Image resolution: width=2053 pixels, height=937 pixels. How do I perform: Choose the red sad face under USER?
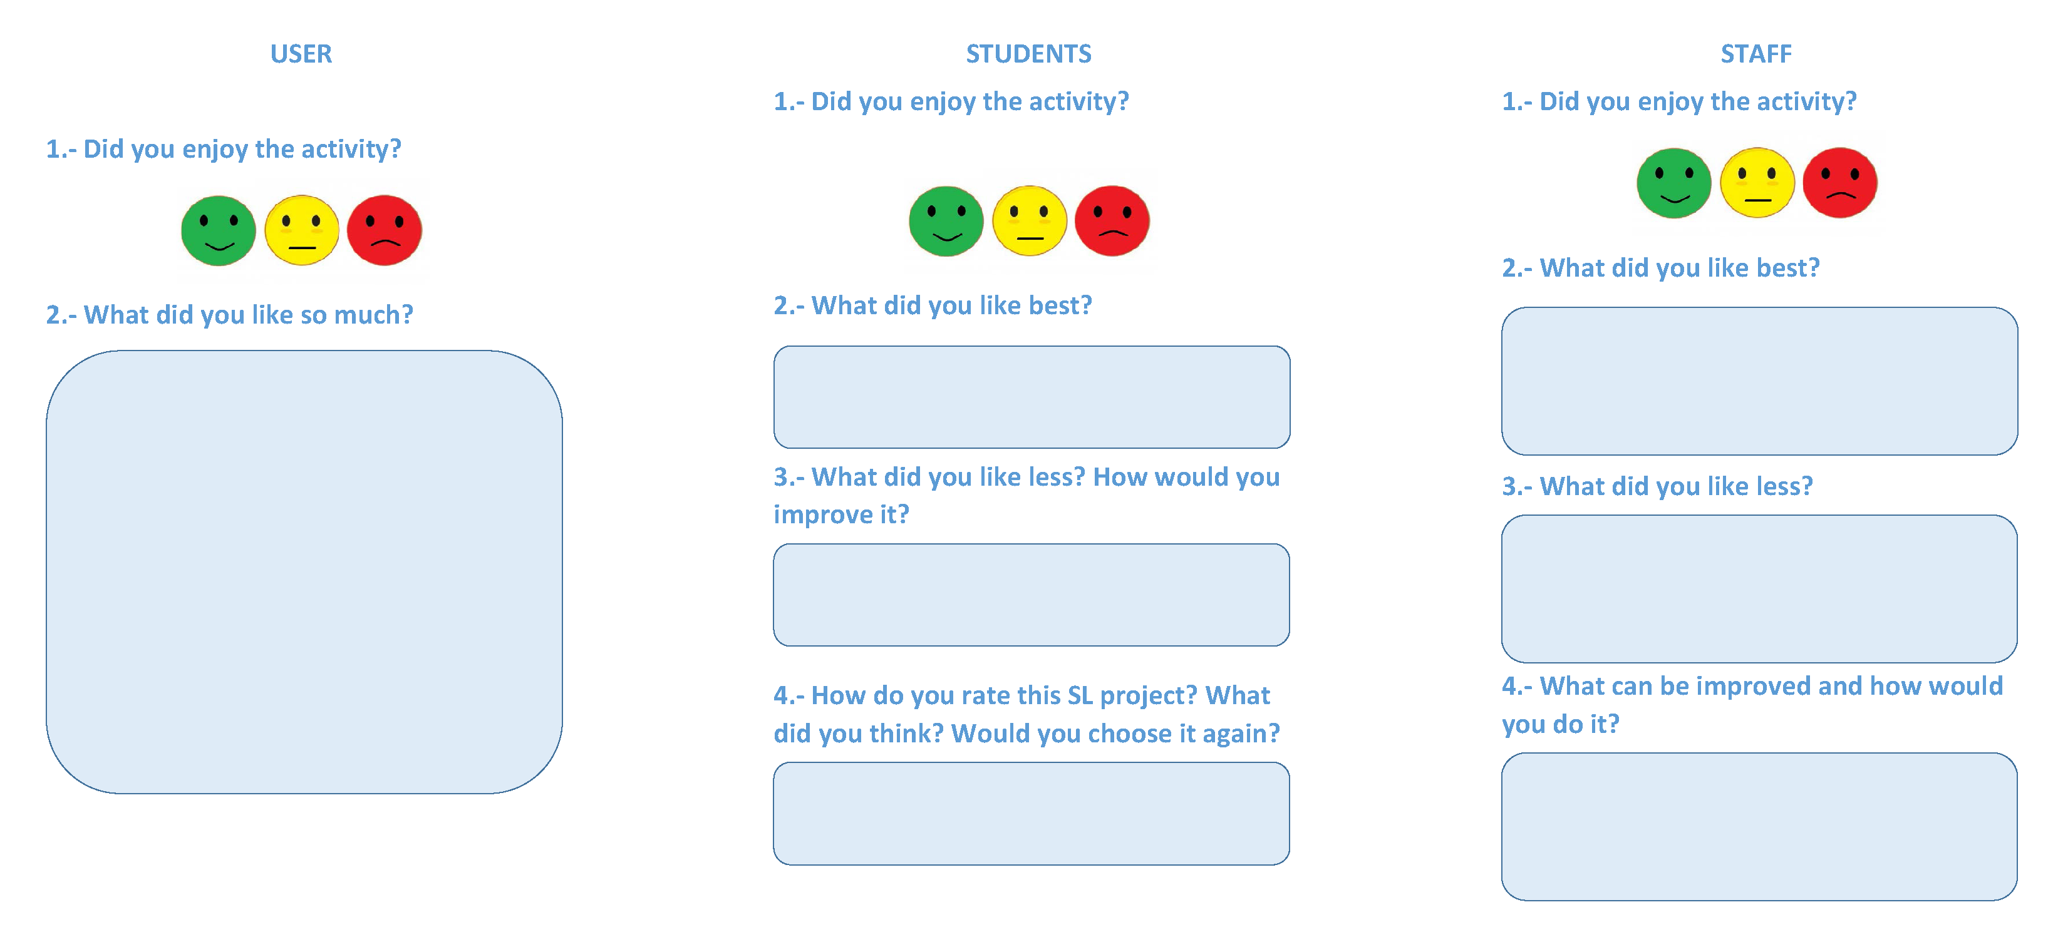coord(384,231)
